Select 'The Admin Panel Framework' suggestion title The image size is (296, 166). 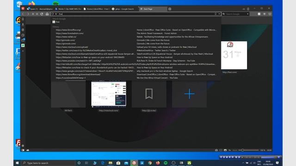157,33
